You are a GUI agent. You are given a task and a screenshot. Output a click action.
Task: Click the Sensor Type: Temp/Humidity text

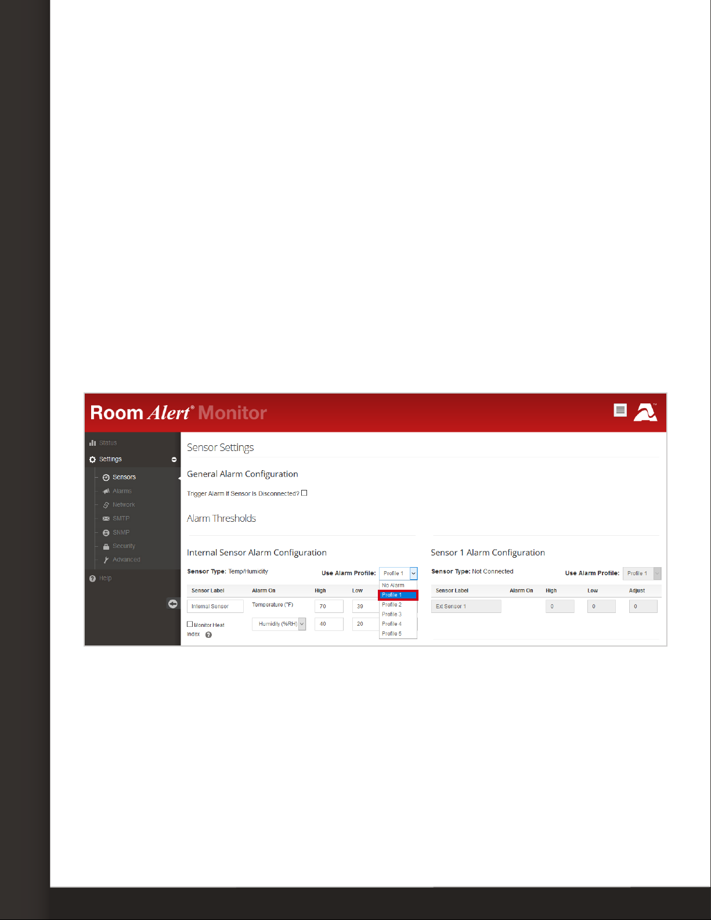point(228,572)
